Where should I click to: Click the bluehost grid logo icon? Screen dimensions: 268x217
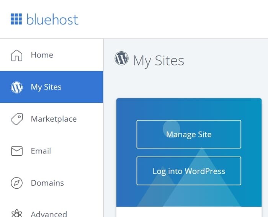click(16, 19)
